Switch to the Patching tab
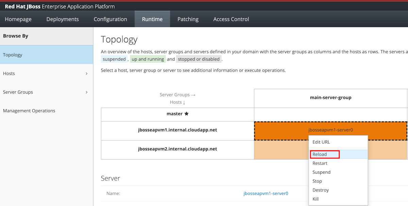The width and height of the screenshot is (408, 206). coord(188,19)
